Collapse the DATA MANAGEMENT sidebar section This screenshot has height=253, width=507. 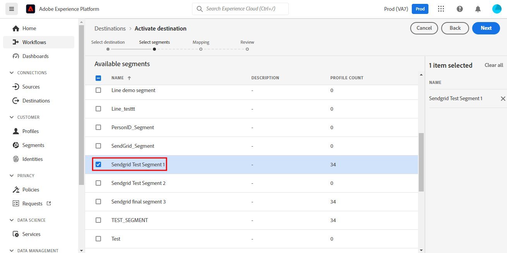tap(11, 251)
